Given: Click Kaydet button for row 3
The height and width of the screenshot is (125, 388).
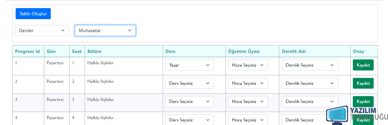Looking at the screenshot, I should [363, 102].
